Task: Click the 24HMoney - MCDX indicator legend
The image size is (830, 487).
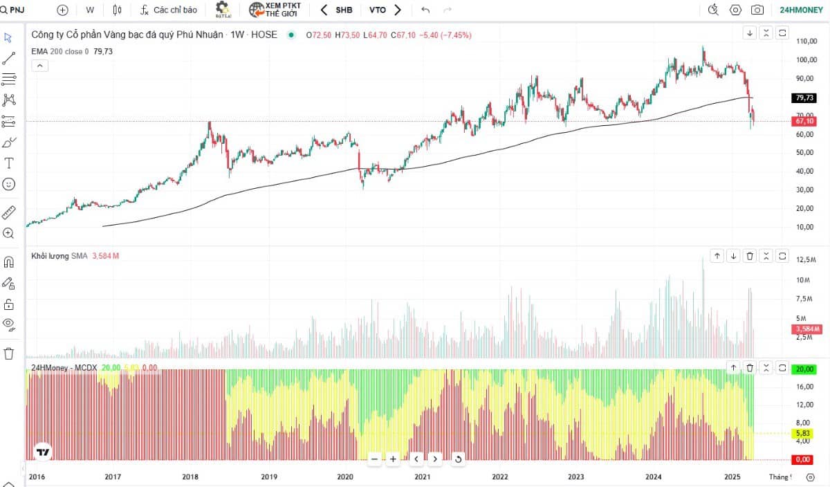Action: point(94,368)
